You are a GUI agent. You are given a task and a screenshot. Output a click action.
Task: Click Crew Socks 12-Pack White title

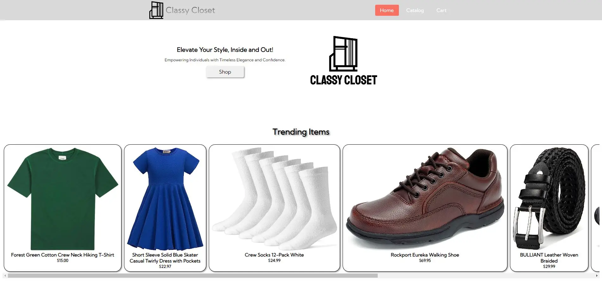274,255
